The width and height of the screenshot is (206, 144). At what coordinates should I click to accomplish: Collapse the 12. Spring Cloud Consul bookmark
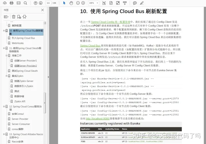click(4, 106)
